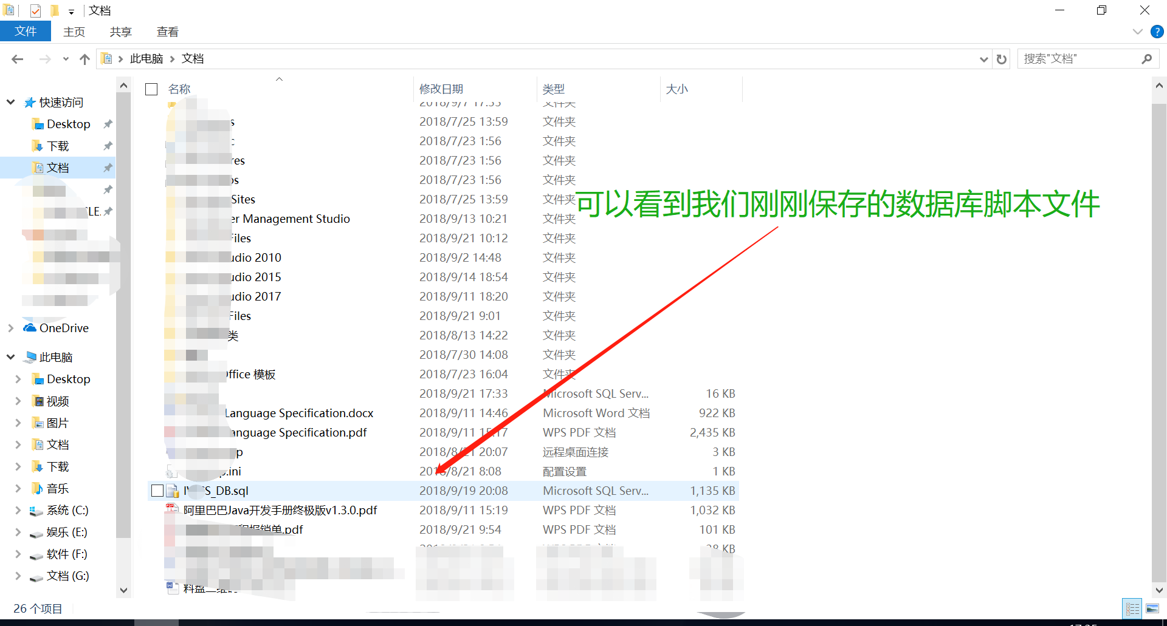Select pinned 文档 under 快速访问
The height and width of the screenshot is (626, 1167).
point(58,168)
